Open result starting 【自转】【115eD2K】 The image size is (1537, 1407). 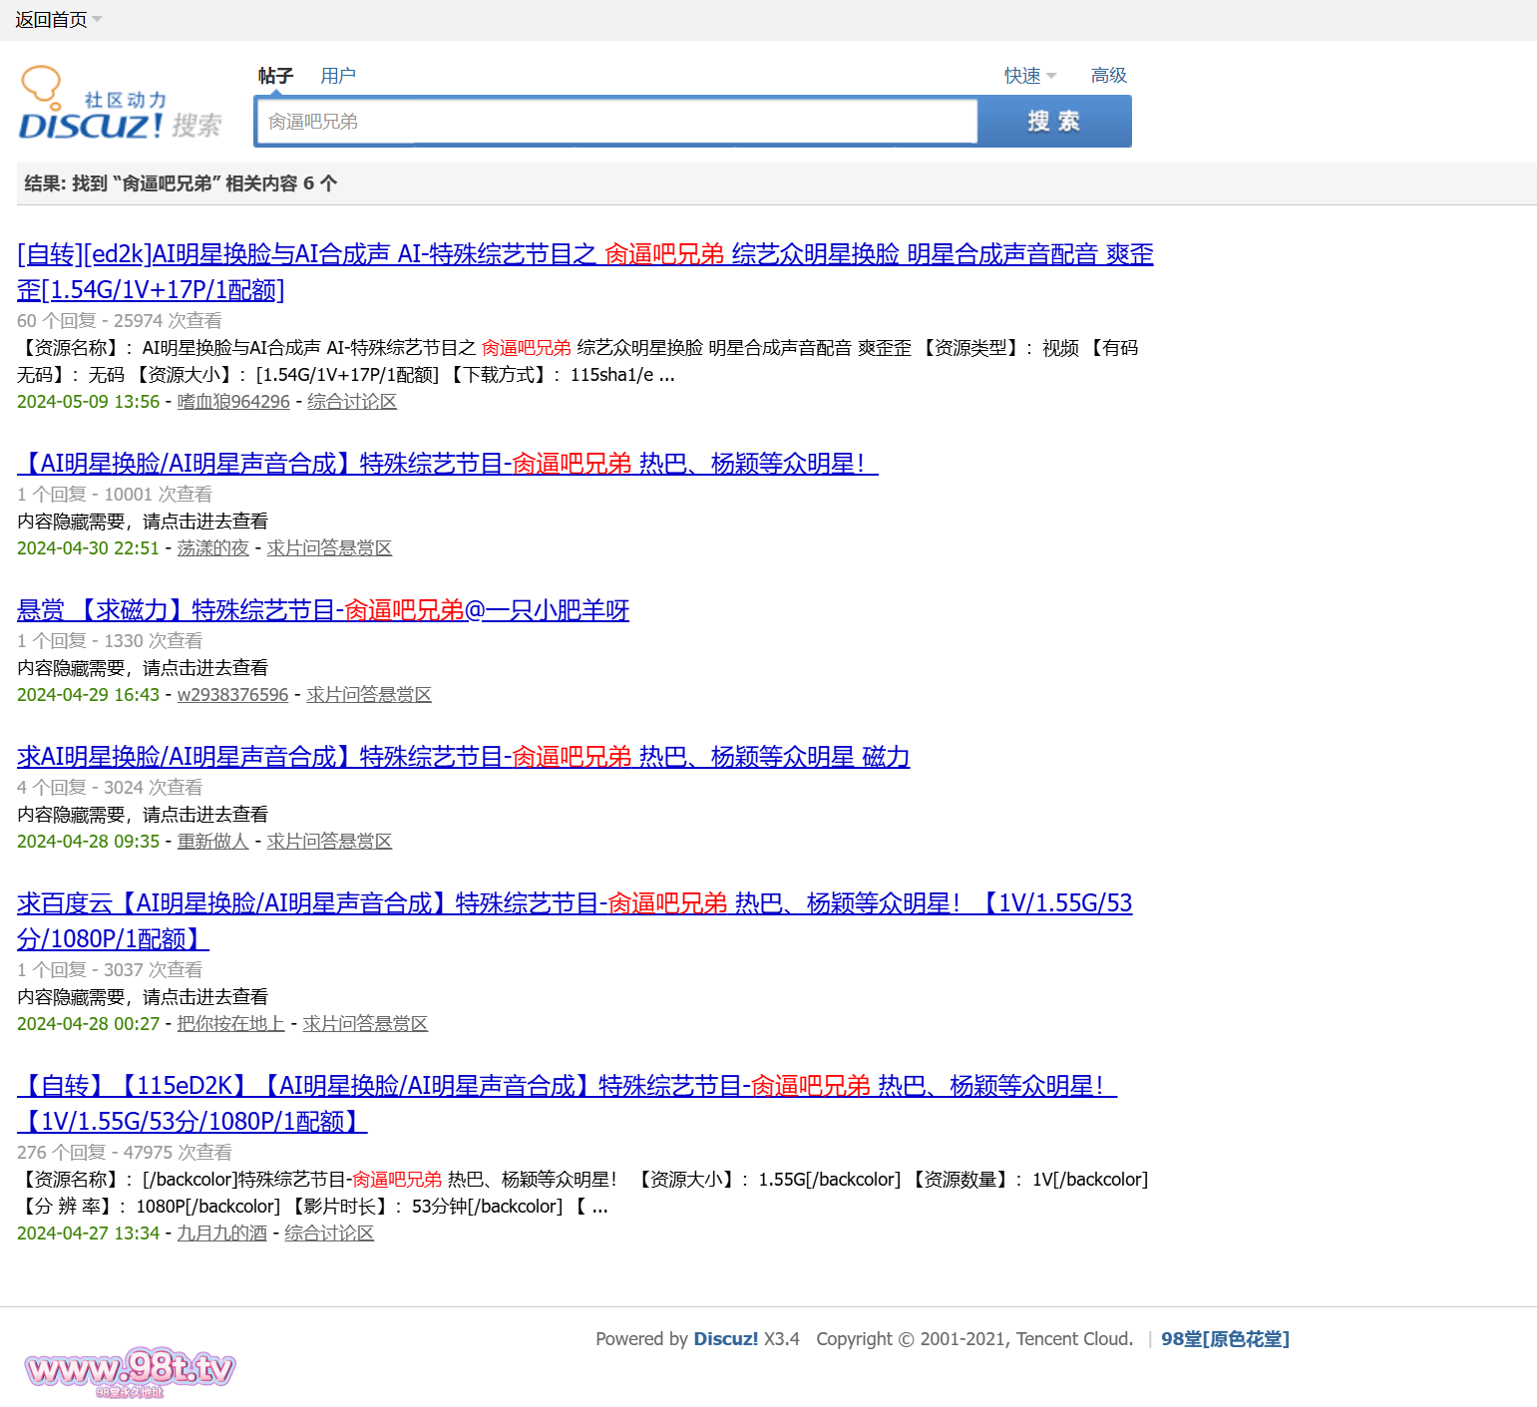click(568, 1104)
